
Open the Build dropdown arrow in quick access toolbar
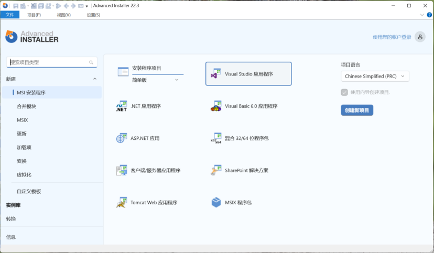(28, 6)
